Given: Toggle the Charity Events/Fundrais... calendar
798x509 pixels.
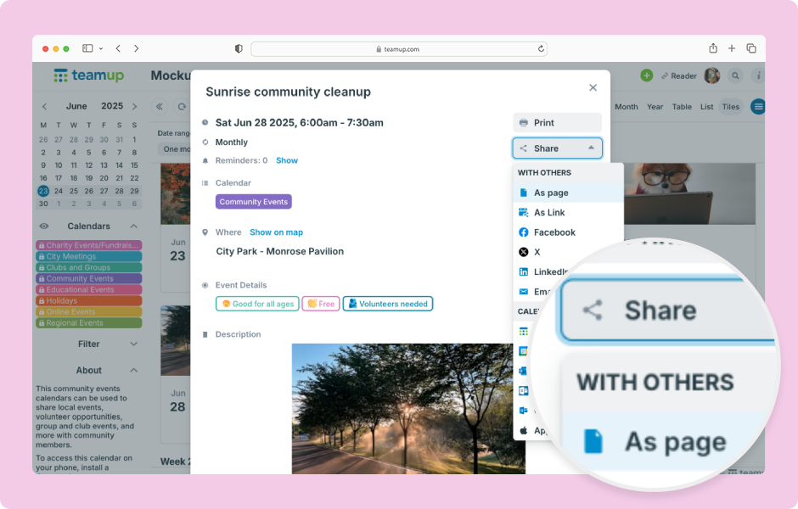Looking at the screenshot, I should coord(88,245).
